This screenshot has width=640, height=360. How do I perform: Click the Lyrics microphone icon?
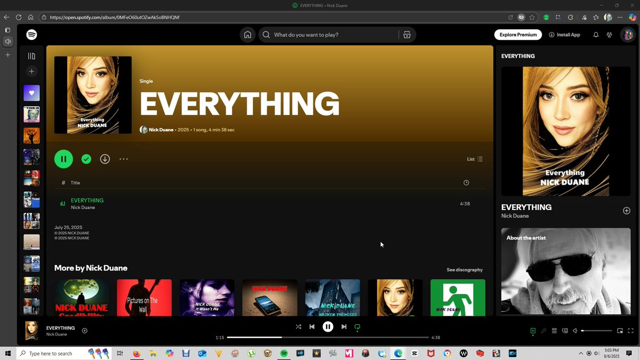(543, 331)
